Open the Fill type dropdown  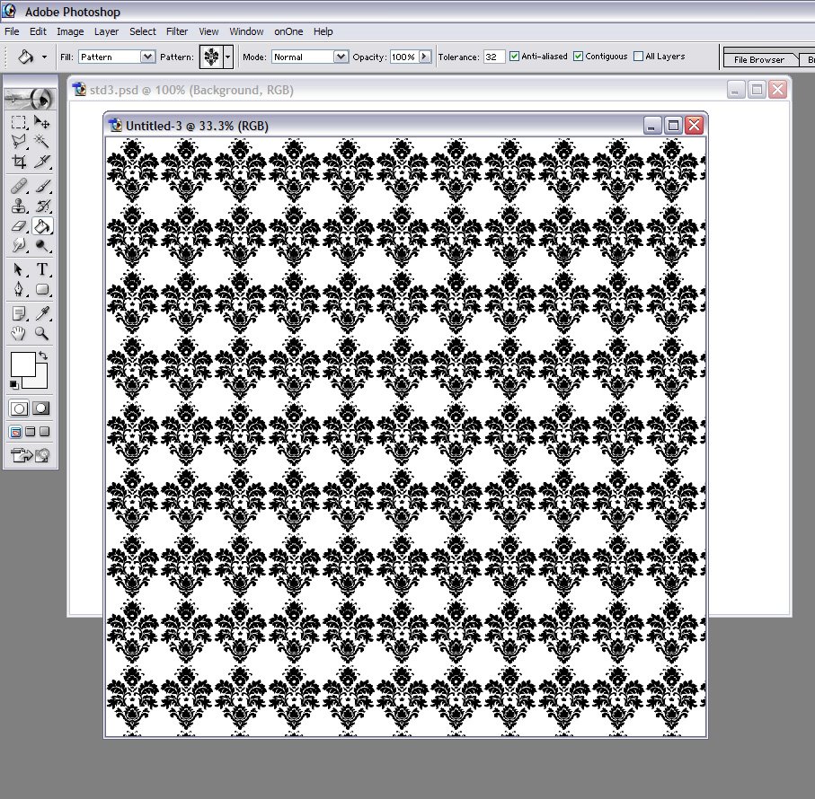tap(147, 57)
